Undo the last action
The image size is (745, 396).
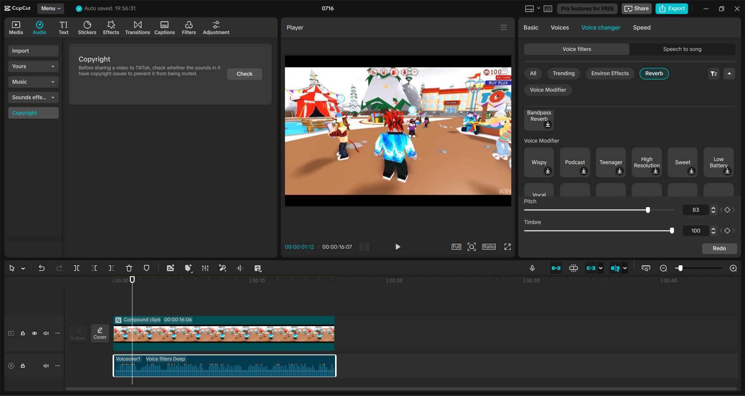pyautogui.click(x=42, y=268)
